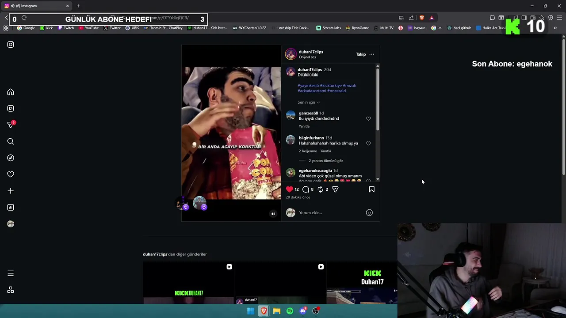The width and height of the screenshot is (566, 318).
Task: Open notifications heart icon in sidebar
Action: pos(11,174)
